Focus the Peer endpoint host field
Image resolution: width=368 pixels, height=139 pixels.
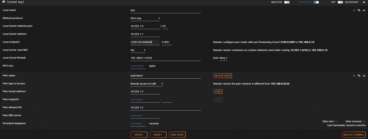(x=145, y=100)
